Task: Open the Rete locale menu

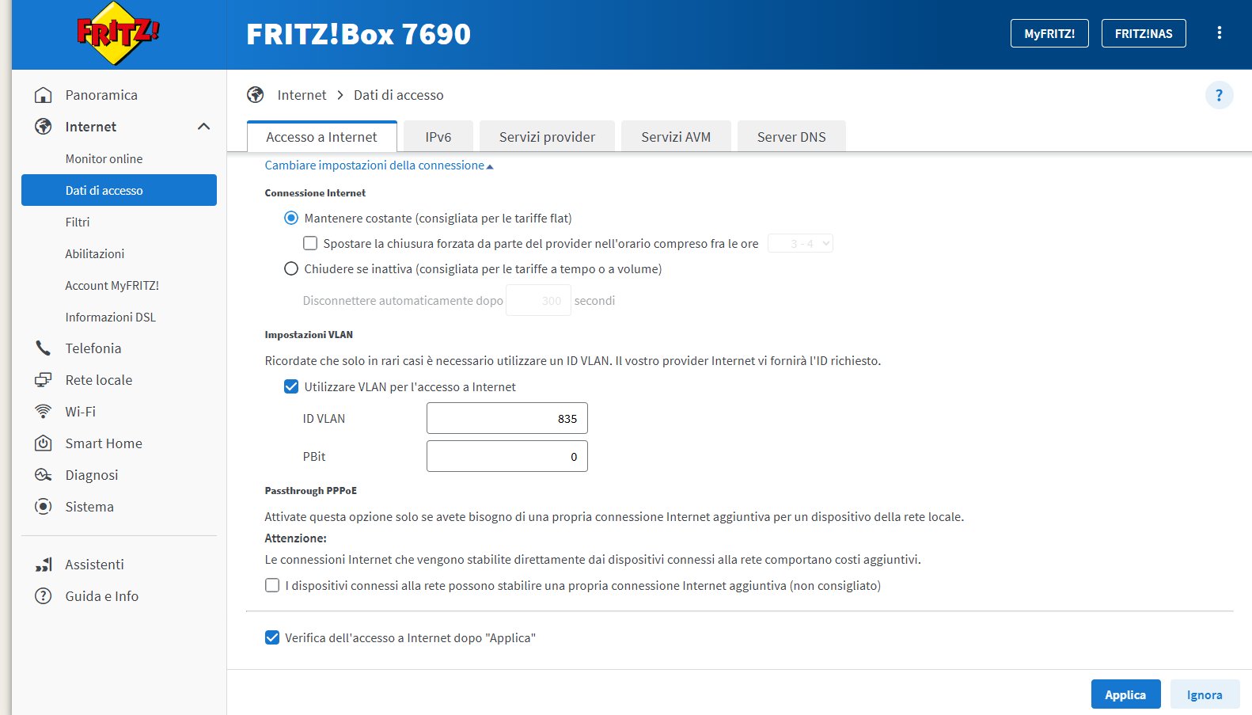Action: point(99,380)
